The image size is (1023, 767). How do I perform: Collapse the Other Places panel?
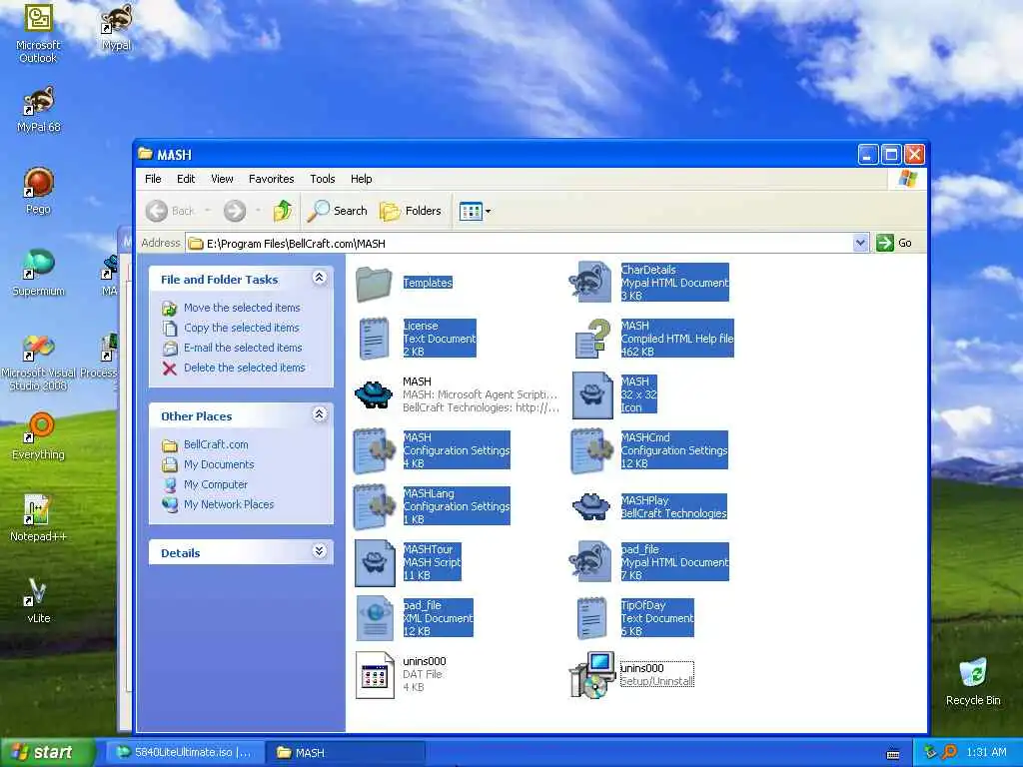click(319, 414)
